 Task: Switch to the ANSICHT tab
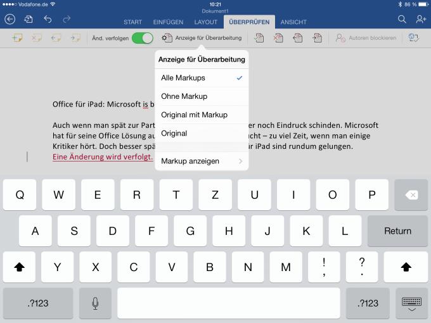pyautogui.click(x=293, y=22)
